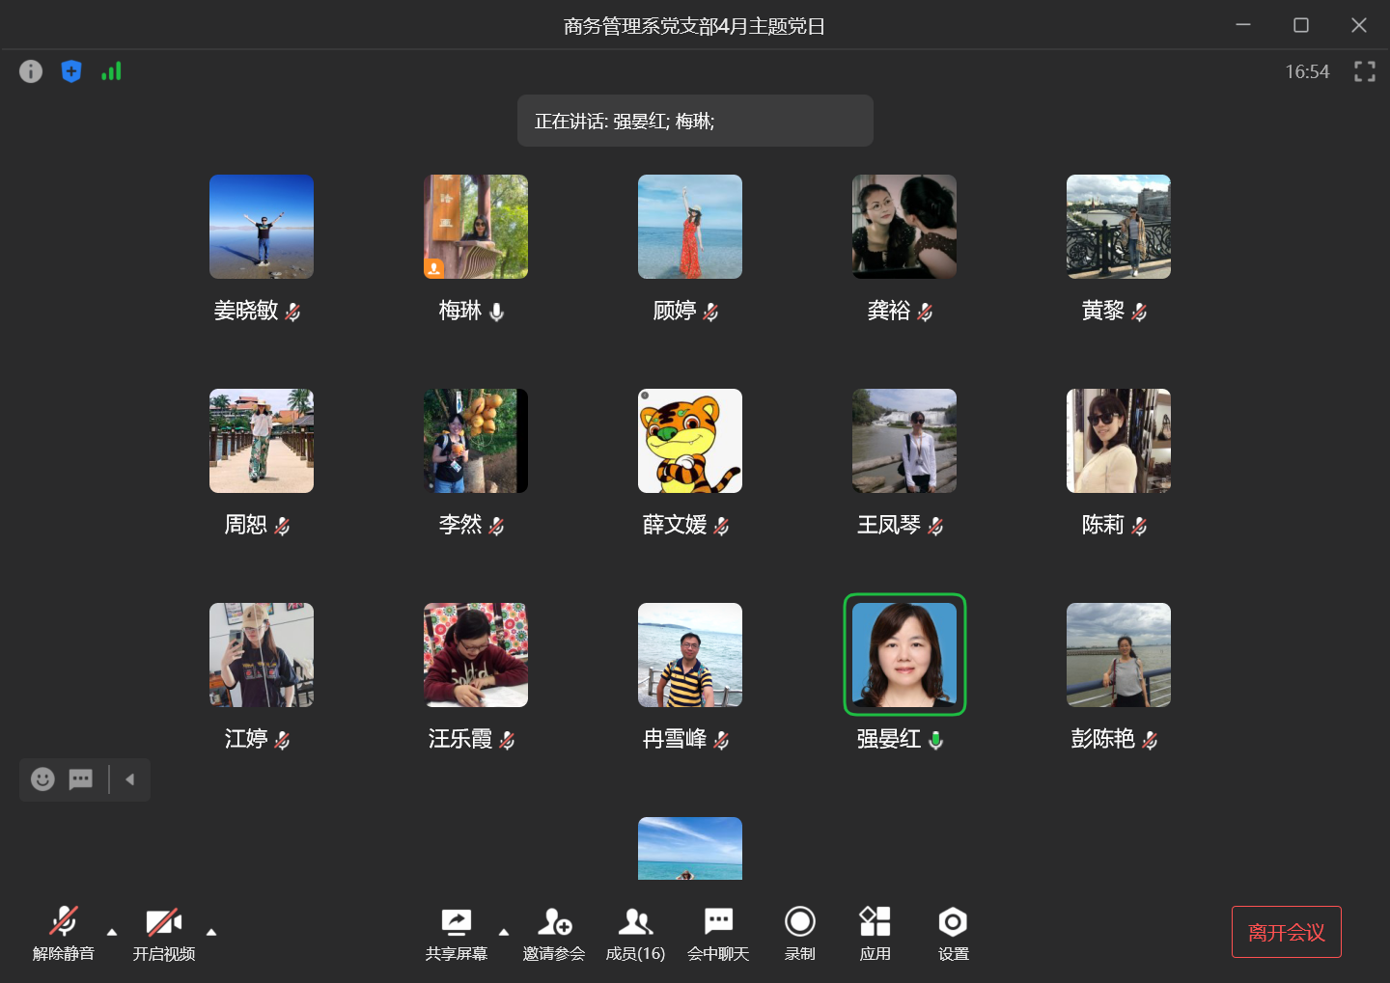Turn on video (开启视频)

[164, 934]
